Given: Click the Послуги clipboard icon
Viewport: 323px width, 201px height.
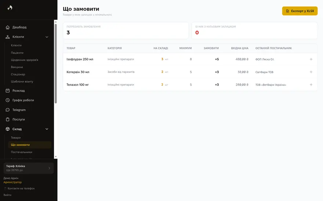Looking at the screenshot, I should click(8, 120).
